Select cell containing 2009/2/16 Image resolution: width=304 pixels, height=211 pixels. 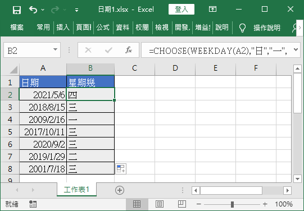click(43, 119)
